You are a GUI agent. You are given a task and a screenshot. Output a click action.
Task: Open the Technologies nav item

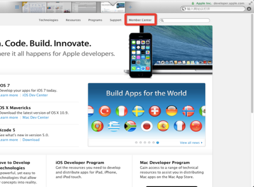(48, 20)
